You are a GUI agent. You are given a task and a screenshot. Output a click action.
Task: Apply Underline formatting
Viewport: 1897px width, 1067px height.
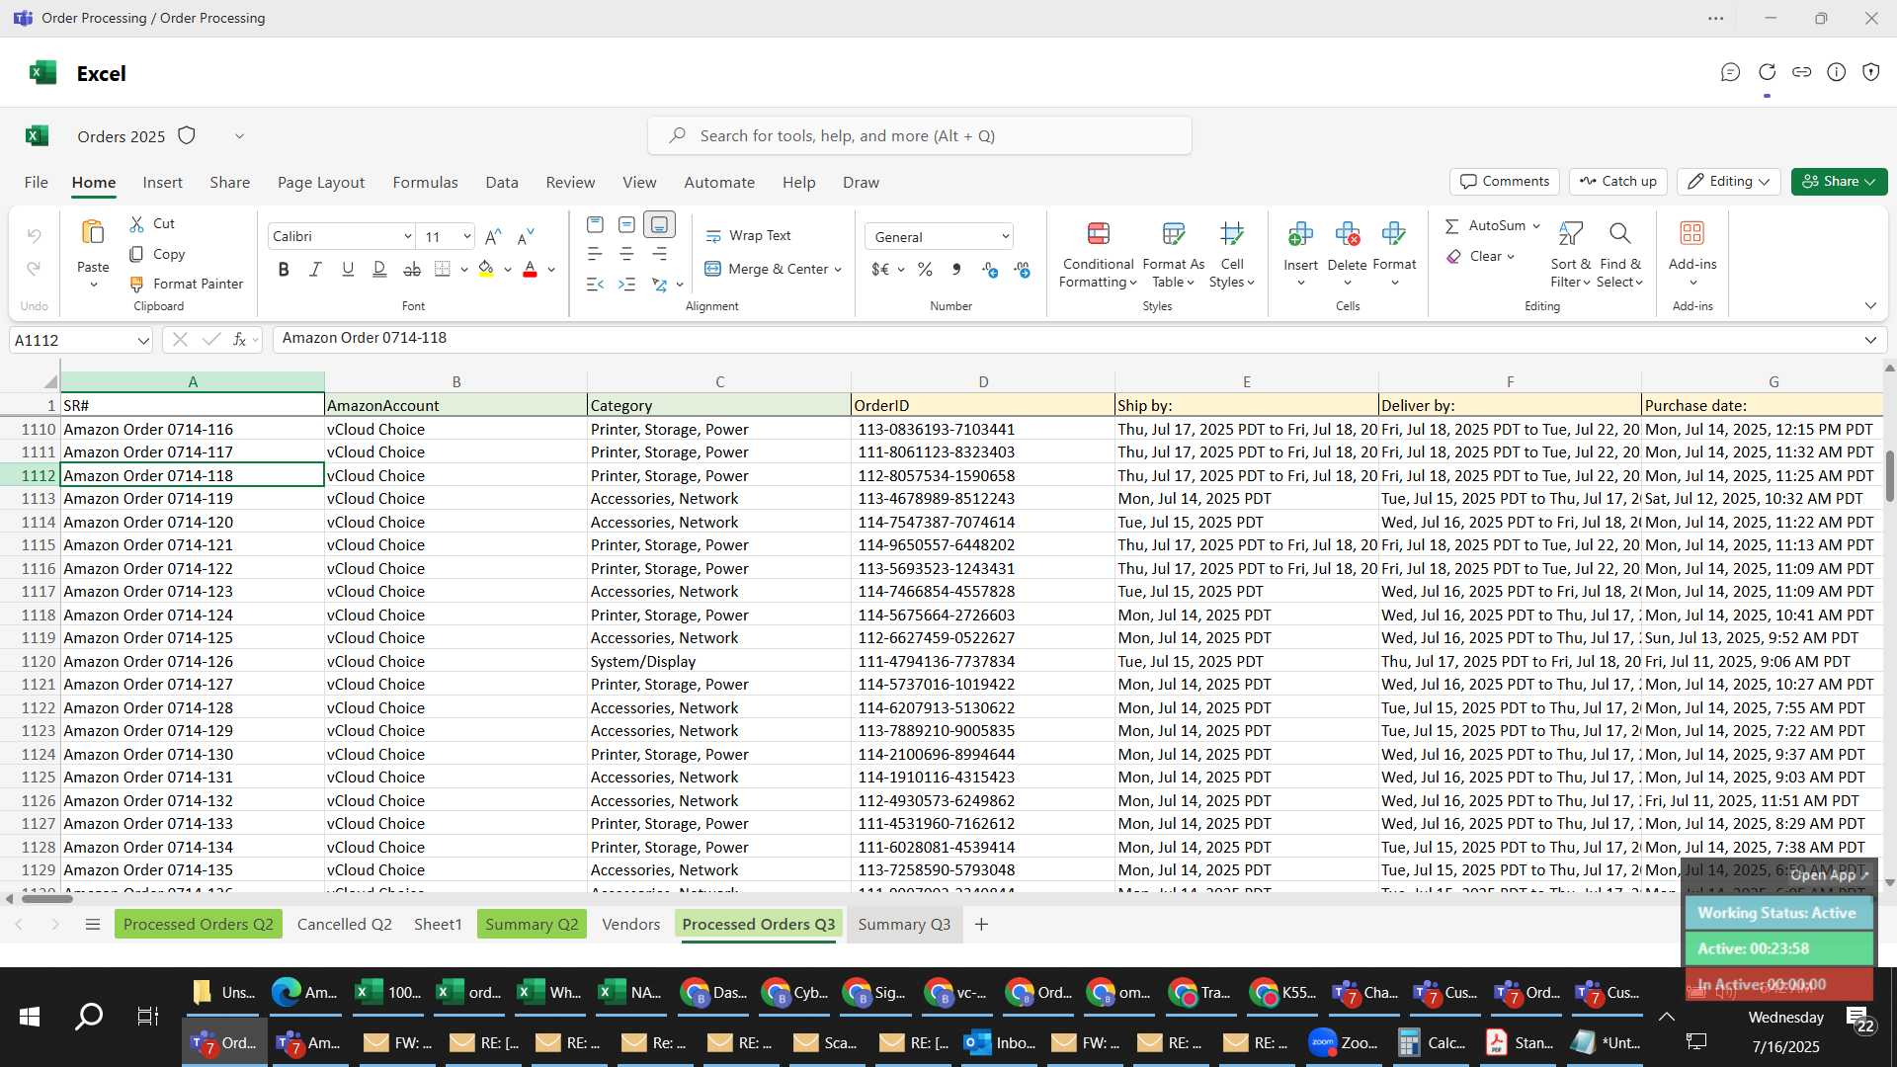coord(348,269)
